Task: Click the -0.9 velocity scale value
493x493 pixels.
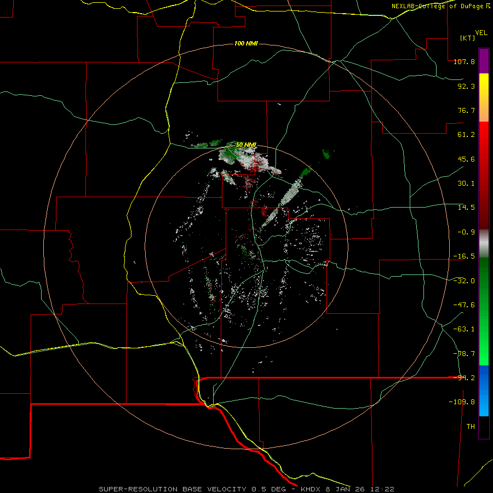Action: point(466,232)
